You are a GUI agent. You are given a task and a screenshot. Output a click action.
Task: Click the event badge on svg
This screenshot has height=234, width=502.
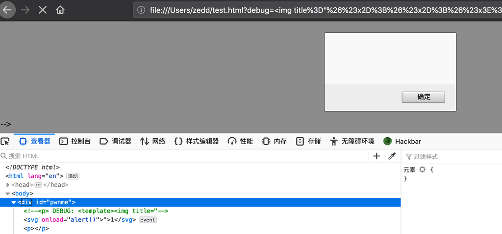(x=148, y=220)
